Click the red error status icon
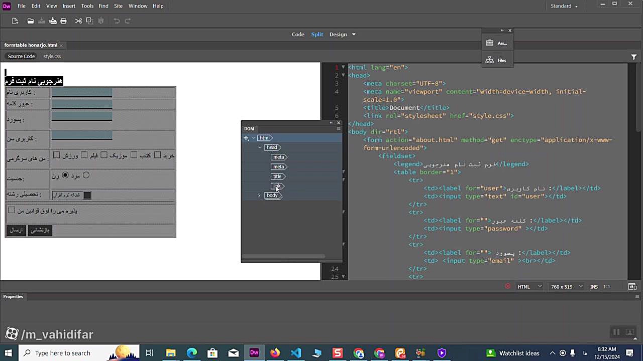 pyautogui.click(x=507, y=287)
